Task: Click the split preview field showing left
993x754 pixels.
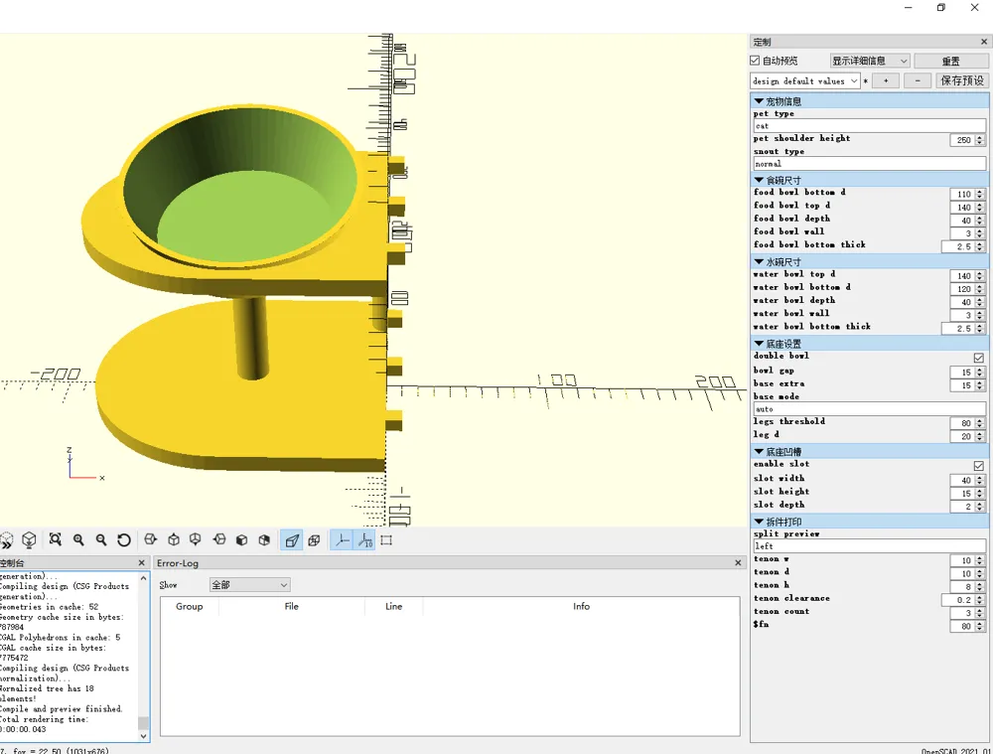Action: (870, 546)
